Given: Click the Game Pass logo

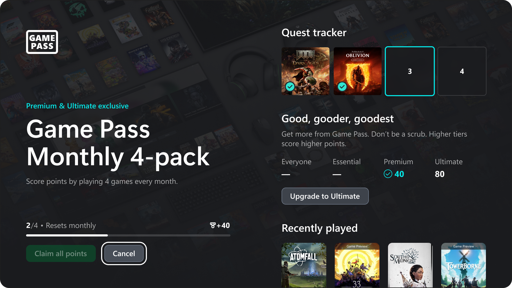Looking at the screenshot, I should [42, 42].
